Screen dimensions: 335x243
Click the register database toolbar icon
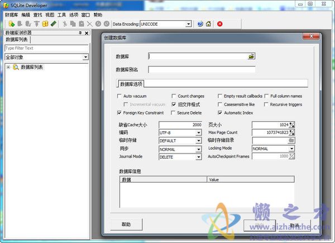pos(12,23)
